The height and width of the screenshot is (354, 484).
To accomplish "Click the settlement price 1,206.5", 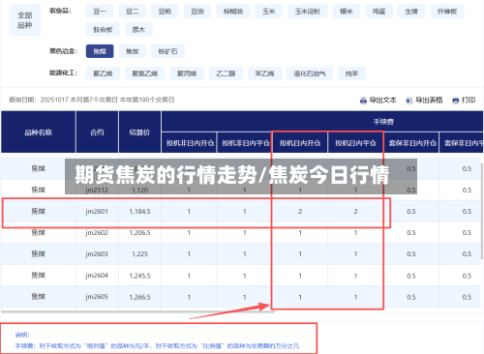I will pos(139,233).
